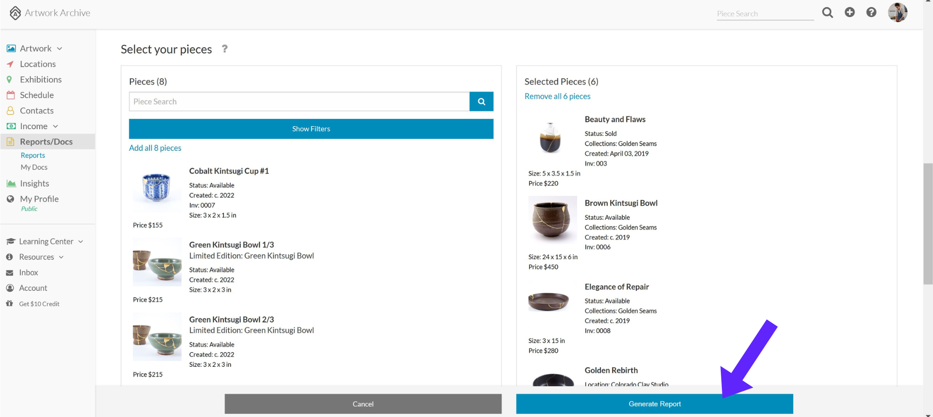Screen dimensions: 933x417
Task: Click the magnifier icon in top bar
Action: 827,12
